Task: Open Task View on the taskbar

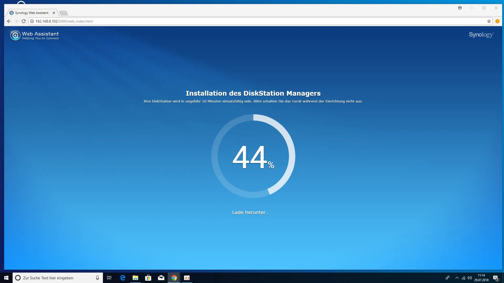Action: (109, 278)
